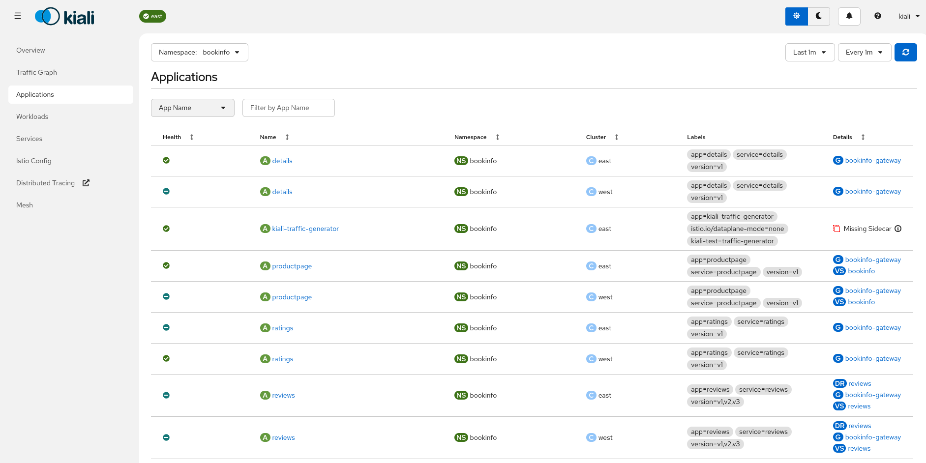Viewport: 926px width, 463px height.
Task: Open the notifications bell
Action: point(849,16)
